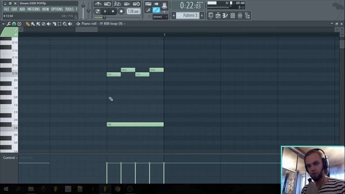Screen dimensions: 345x194
Task: Click the Record button
Action: point(121,11)
